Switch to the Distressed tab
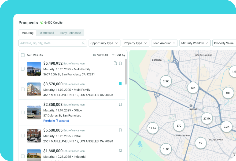The width and height of the screenshot is (236, 161). pyautogui.click(x=47, y=33)
